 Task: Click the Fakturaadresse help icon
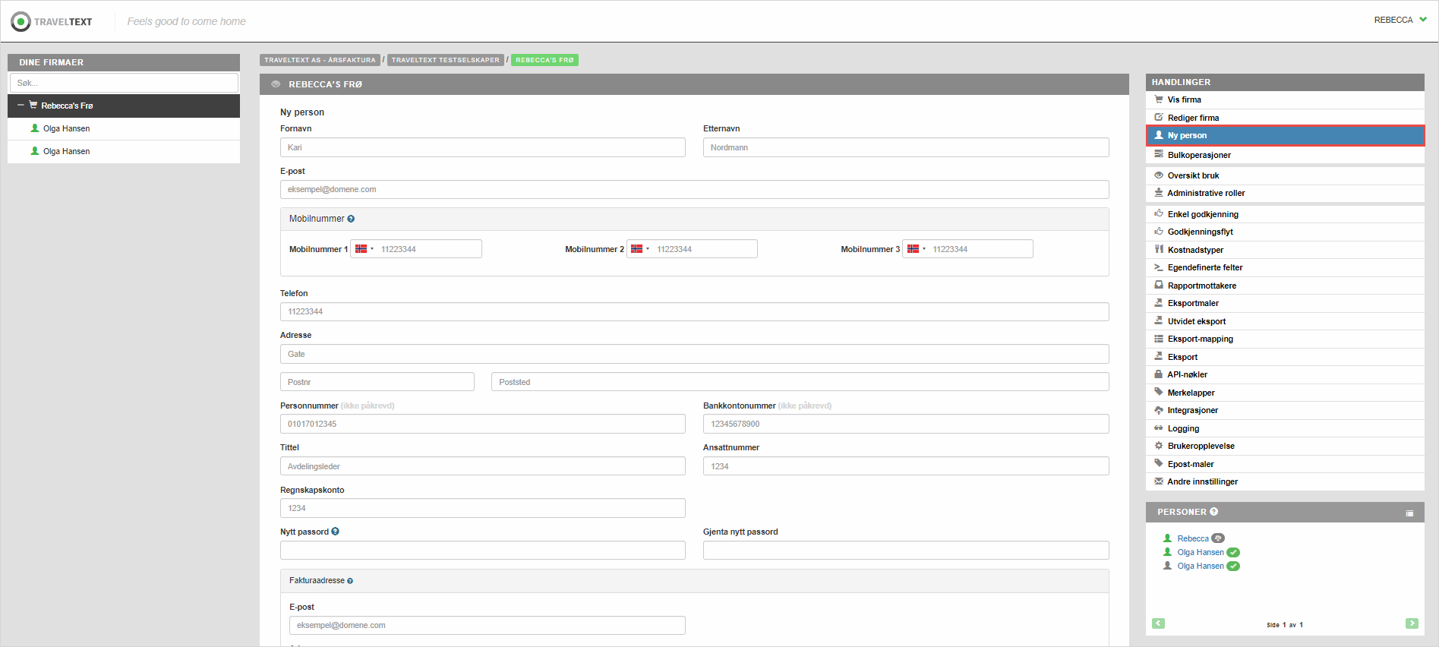pos(350,581)
